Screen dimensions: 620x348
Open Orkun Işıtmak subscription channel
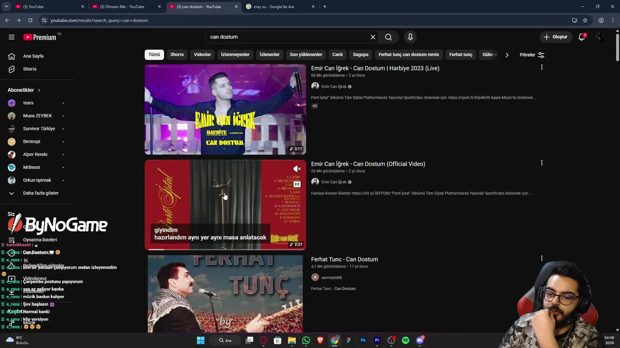point(37,180)
